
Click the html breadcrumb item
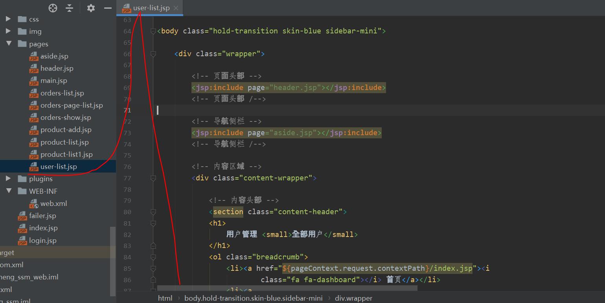(165, 298)
